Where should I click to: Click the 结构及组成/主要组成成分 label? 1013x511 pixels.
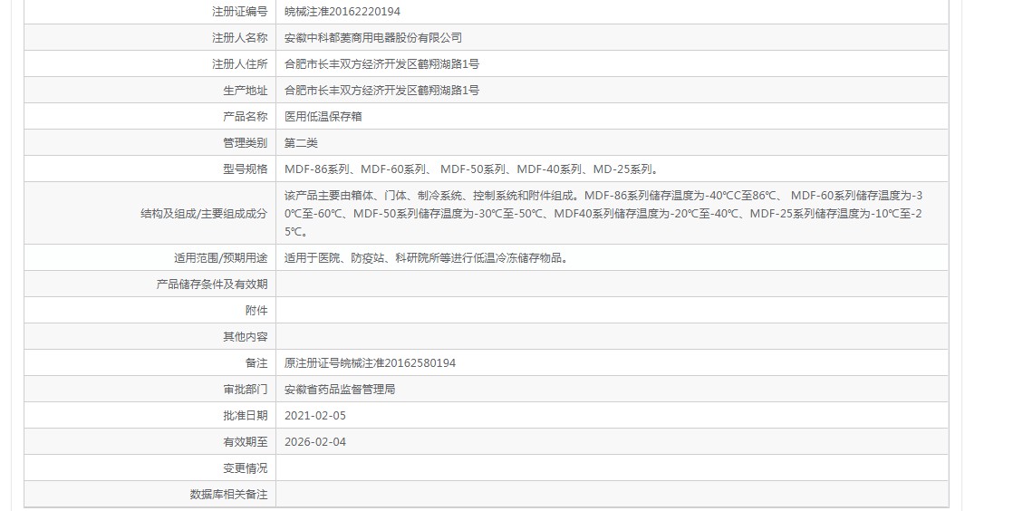pyautogui.click(x=204, y=213)
